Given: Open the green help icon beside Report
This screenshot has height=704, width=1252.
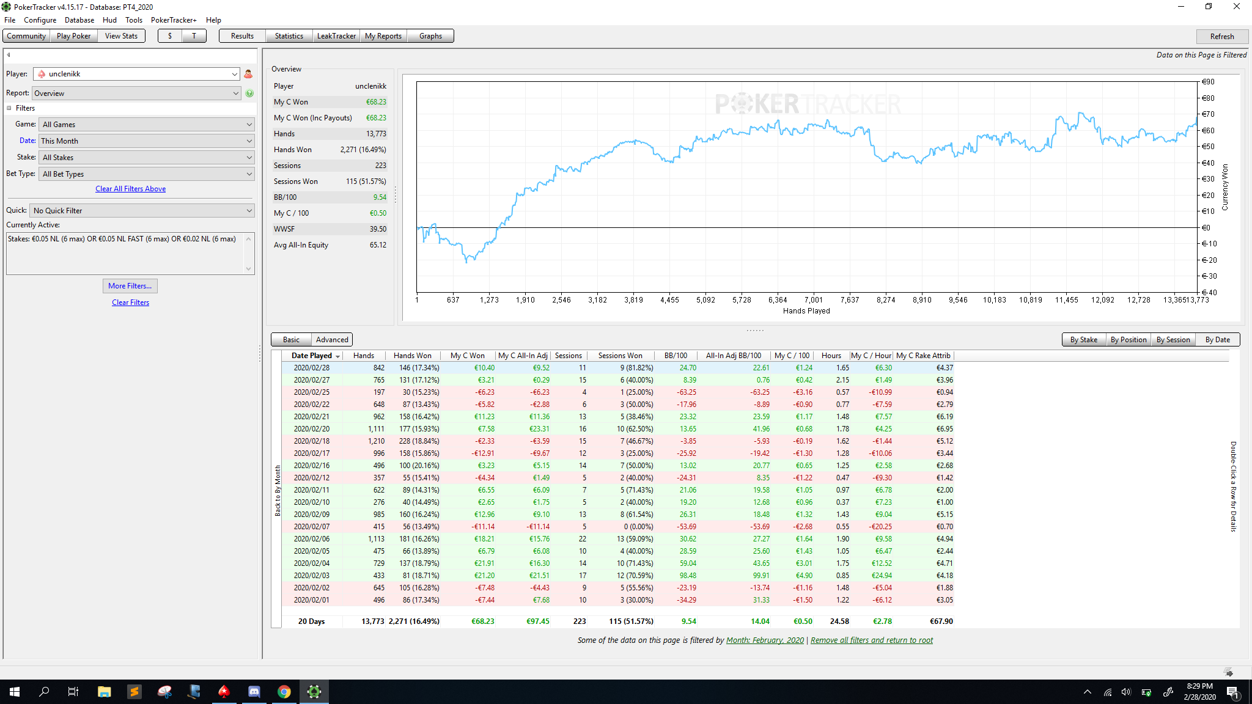Looking at the screenshot, I should [249, 94].
